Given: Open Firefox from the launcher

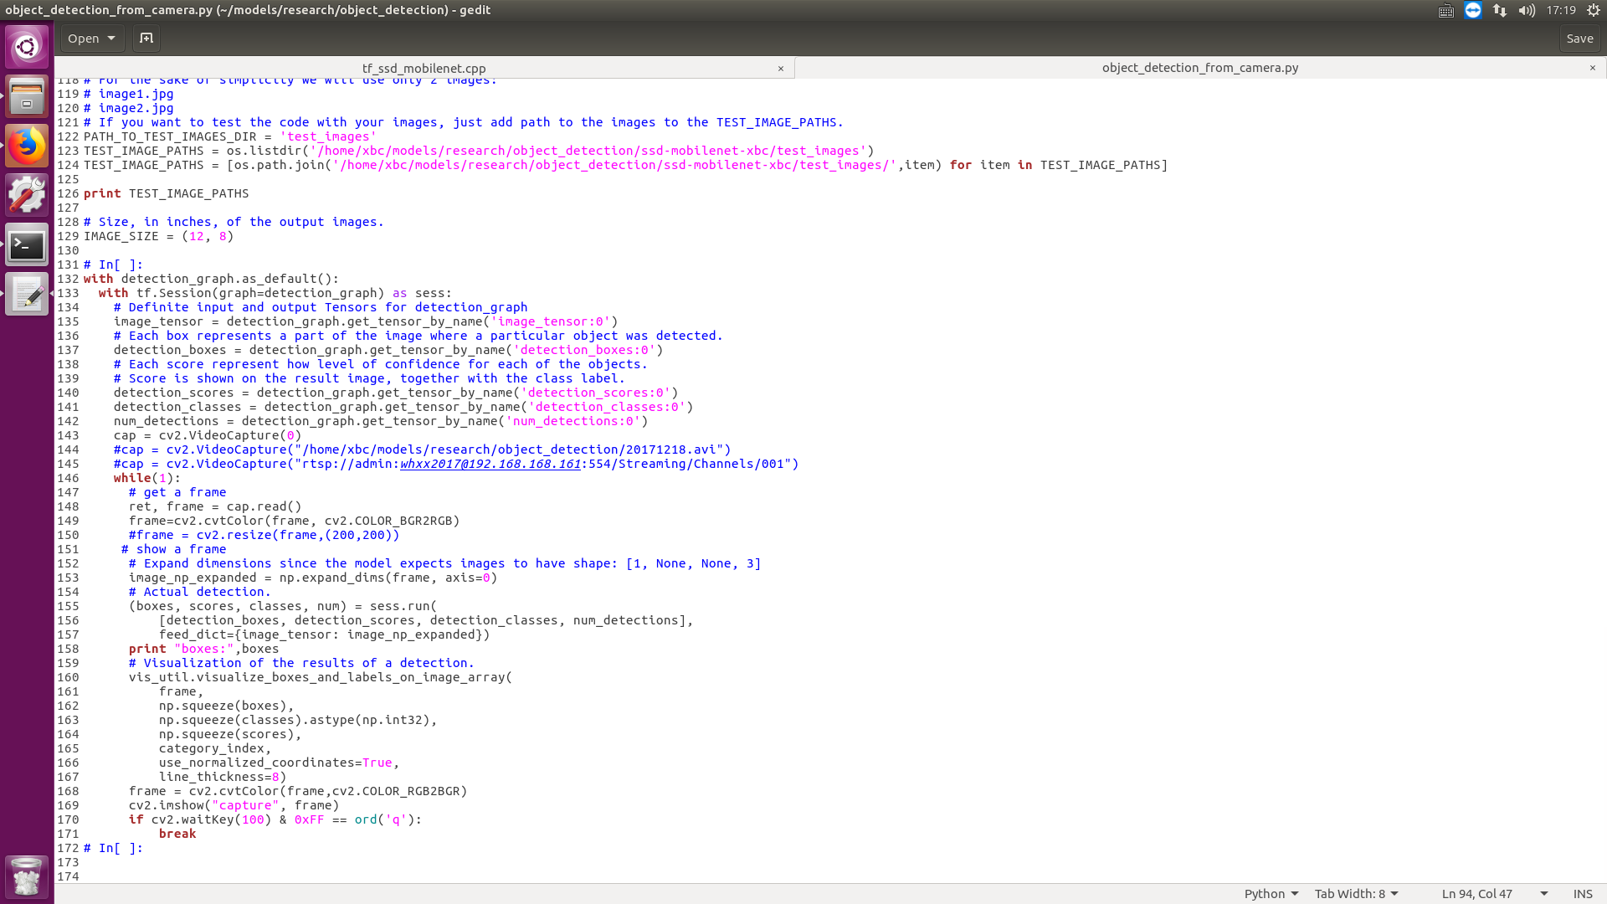Looking at the screenshot, I should (27, 146).
